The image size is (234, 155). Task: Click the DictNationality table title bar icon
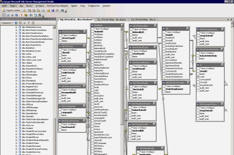click(130, 26)
